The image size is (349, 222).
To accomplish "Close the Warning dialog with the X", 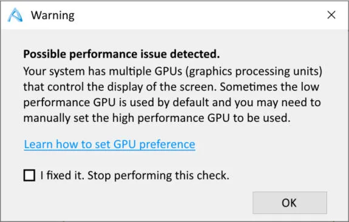I will tap(331, 15).
